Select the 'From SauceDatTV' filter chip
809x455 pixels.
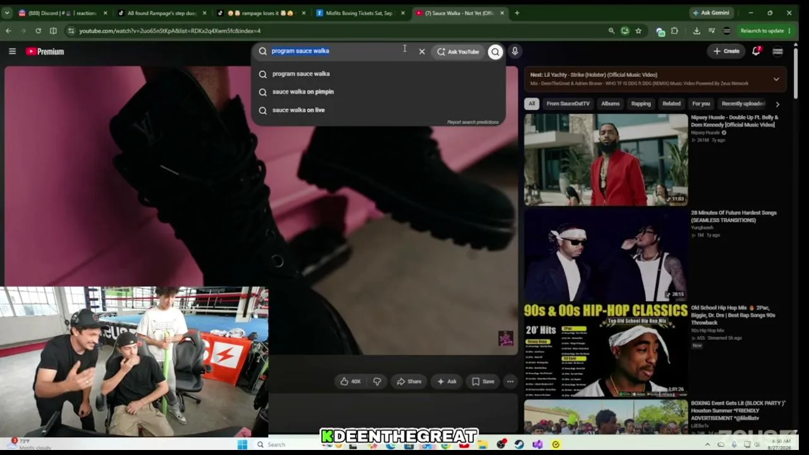[x=568, y=104]
